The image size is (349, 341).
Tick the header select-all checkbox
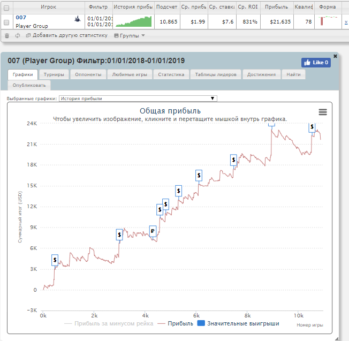pyautogui.click(x=6, y=8)
